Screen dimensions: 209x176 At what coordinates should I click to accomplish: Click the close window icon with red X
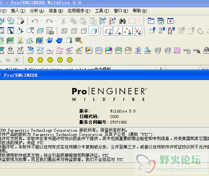(170, 21)
